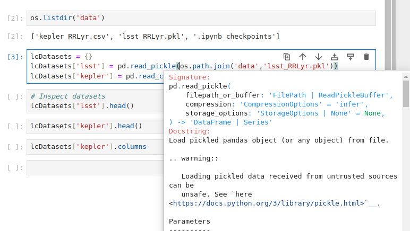The width and height of the screenshot is (410, 231).
Task: Click the filepath_or_buffer parameter line
Action: 289,95
